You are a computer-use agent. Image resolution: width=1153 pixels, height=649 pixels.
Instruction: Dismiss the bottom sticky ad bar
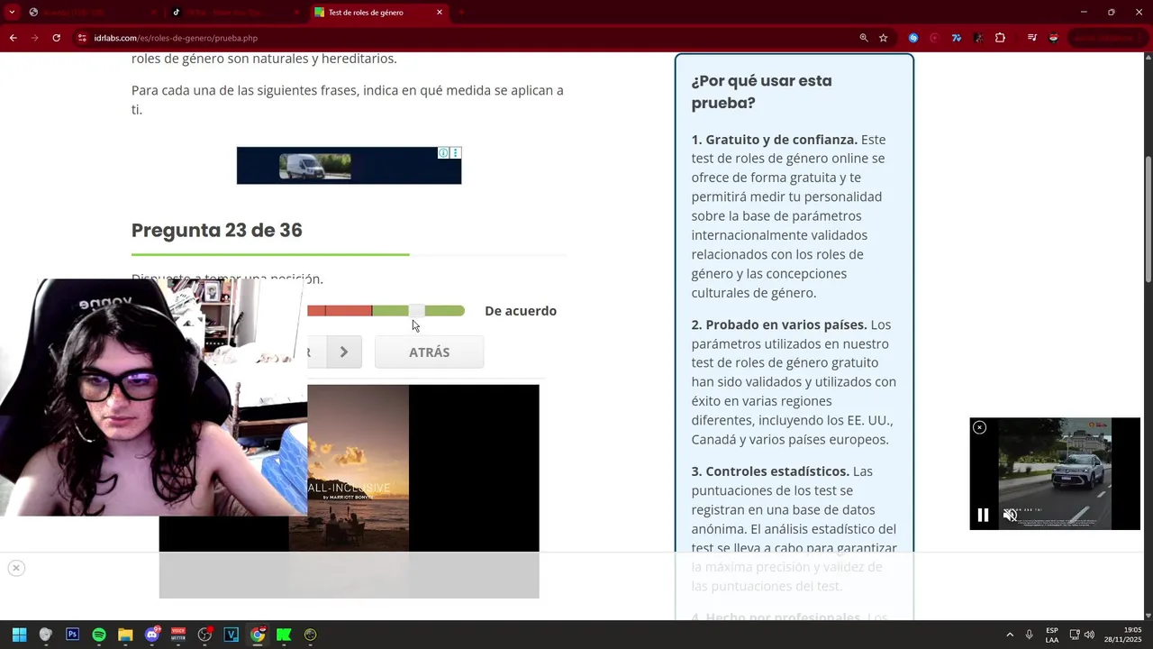[x=15, y=568]
